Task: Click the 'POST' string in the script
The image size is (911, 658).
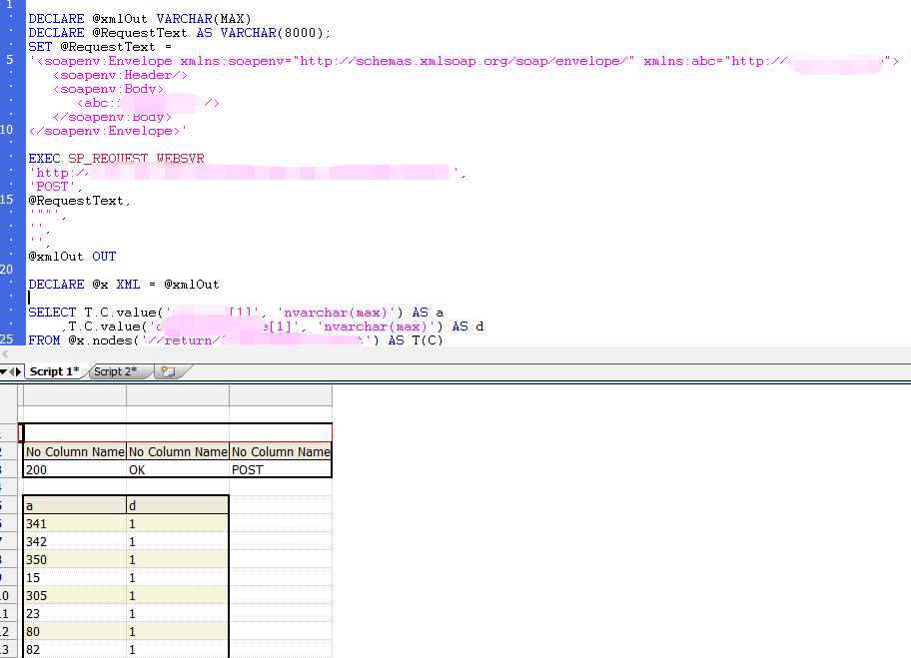Action: (52, 187)
